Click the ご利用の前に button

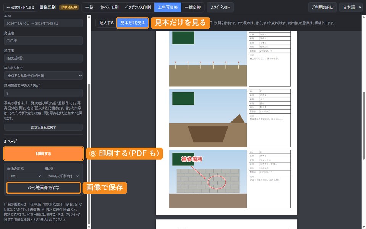coord(323,8)
